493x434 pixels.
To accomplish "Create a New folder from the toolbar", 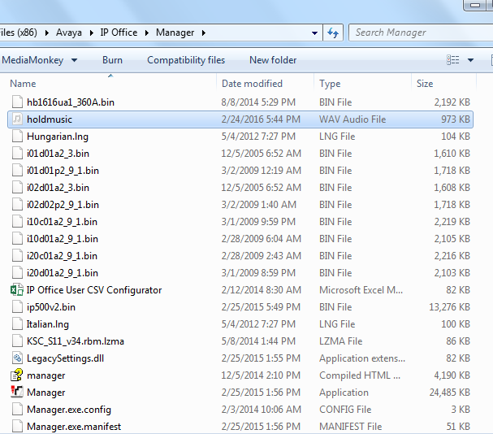I will click(x=273, y=60).
